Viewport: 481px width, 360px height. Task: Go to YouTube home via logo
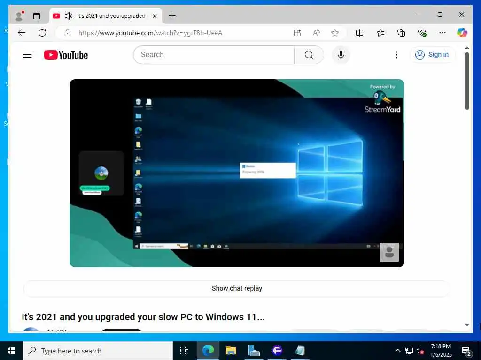click(x=66, y=55)
